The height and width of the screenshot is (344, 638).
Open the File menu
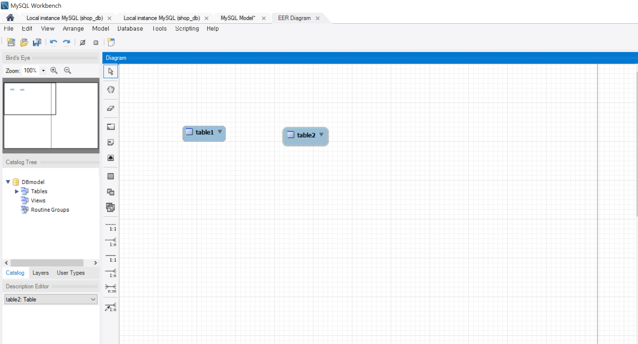(9, 28)
